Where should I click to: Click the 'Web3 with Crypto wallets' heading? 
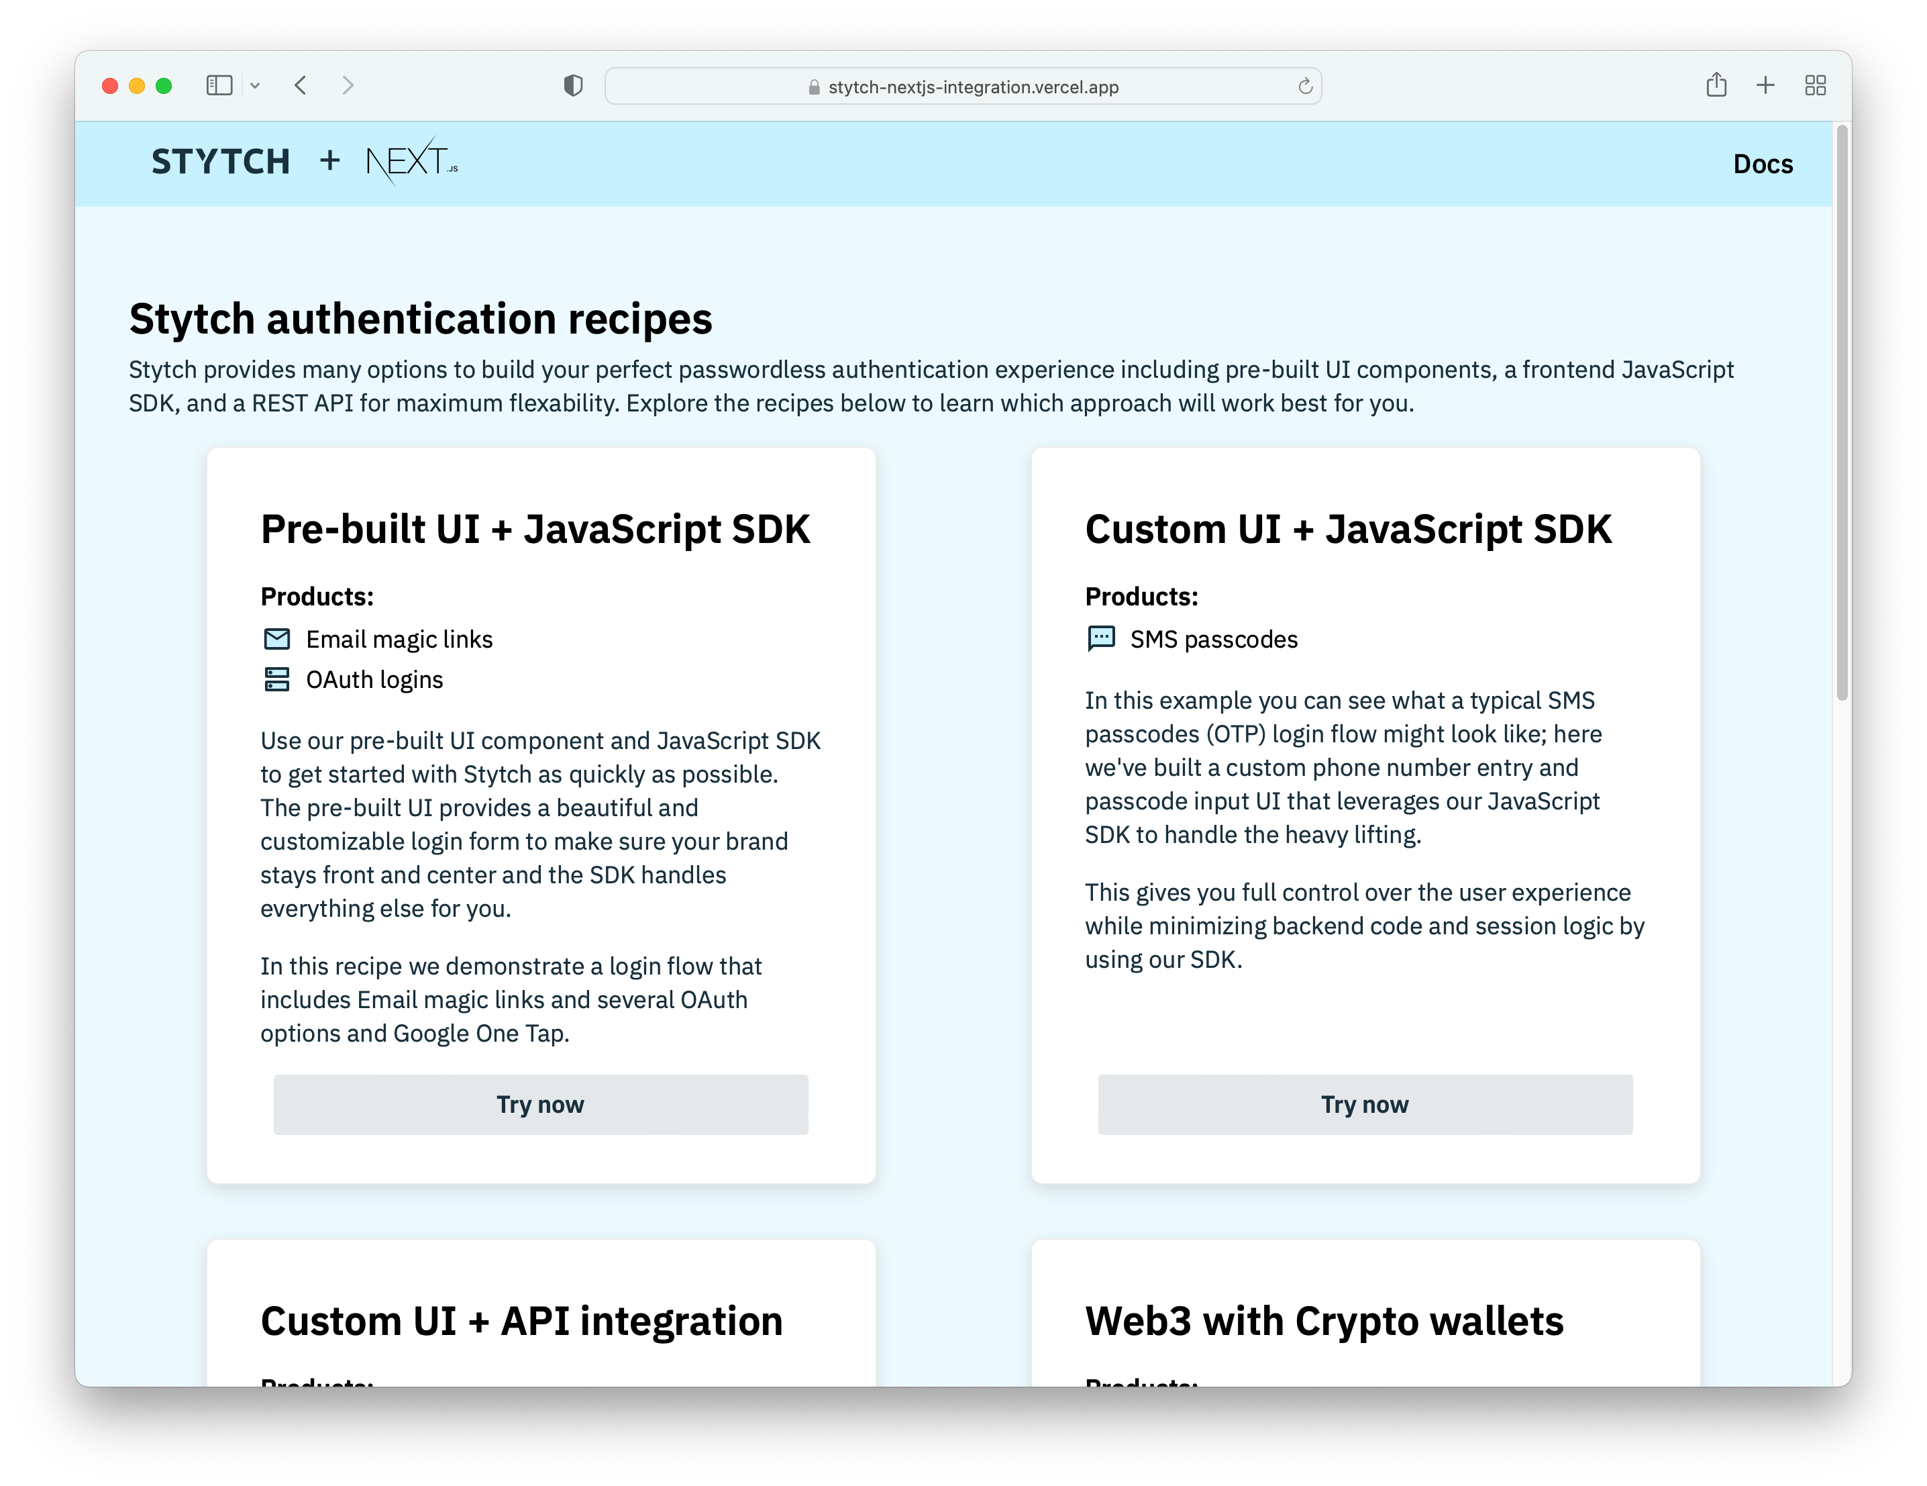coord(1324,1321)
